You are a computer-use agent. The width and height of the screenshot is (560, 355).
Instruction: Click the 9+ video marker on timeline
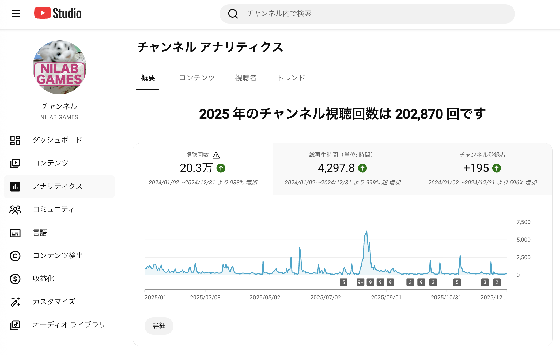pos(360,282)
